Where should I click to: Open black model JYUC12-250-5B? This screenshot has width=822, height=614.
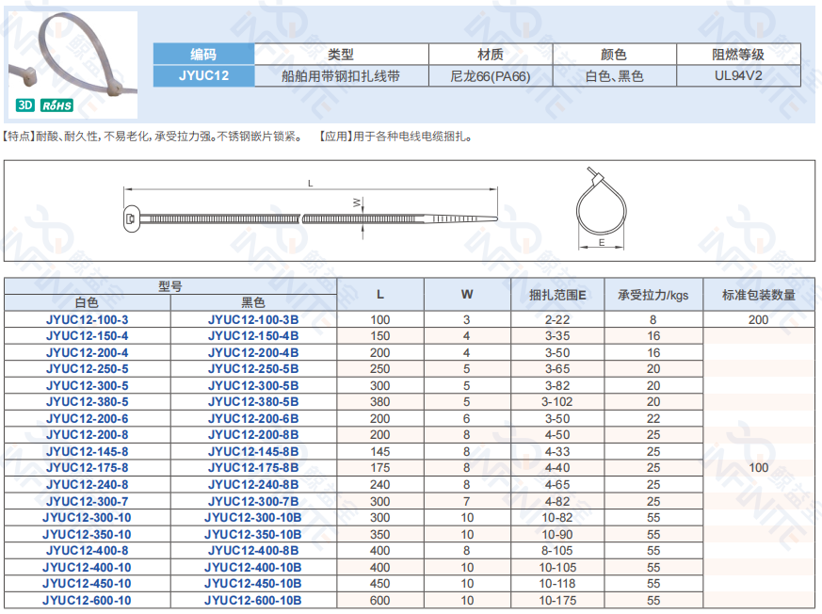click(253, 368)
